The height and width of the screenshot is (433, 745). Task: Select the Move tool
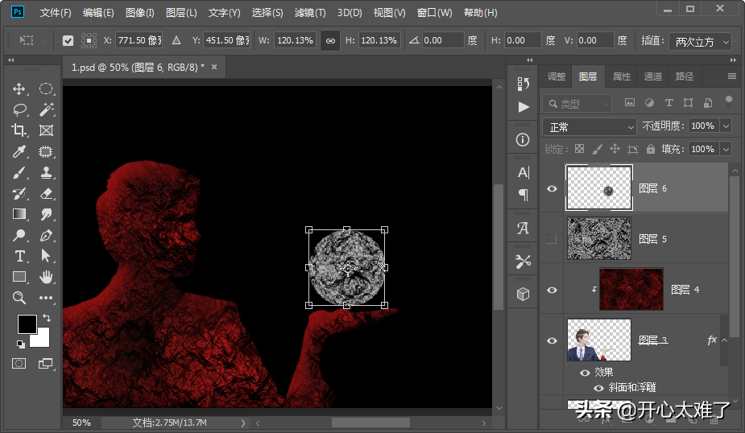(x=19, y=89)
